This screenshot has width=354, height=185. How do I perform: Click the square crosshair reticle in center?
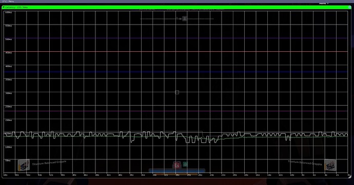[177, 92]
